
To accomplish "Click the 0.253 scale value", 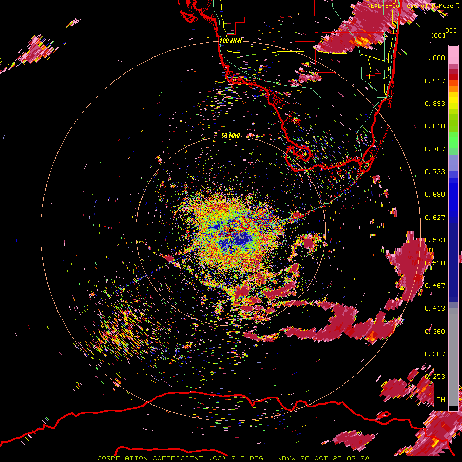I will [435, 377].
